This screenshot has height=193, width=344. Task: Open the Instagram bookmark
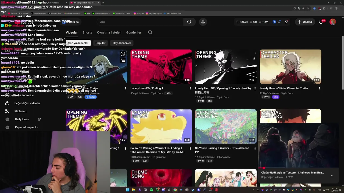click(139, 13)
